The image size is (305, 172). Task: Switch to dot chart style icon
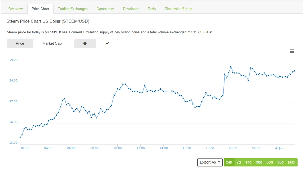pyautogui.click(x=85, y=43)
